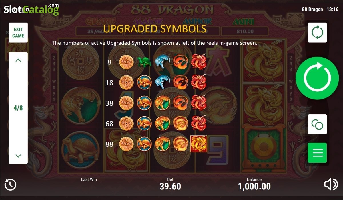This screenshot has width=343, height=200.
Task: Toggle the sound speaker icon
Action: coord(331,185)
